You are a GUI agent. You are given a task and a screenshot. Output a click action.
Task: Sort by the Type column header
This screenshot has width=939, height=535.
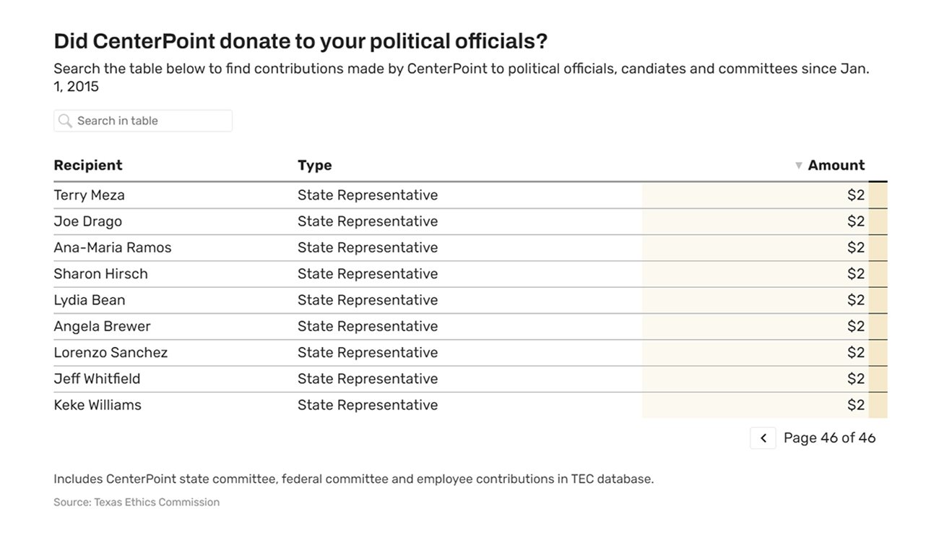[314, 166]
